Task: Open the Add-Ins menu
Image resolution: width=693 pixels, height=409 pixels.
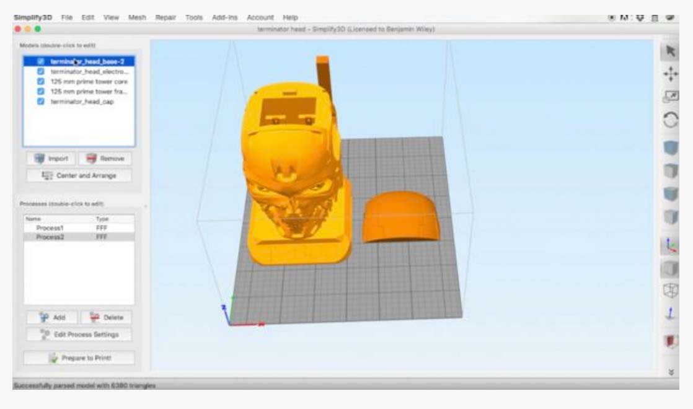Action: pyautogui.click(x=224, y=18)
